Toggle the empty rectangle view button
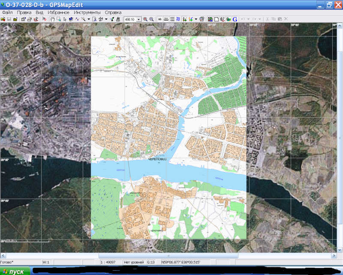The image size is (343, 275). 217,19
